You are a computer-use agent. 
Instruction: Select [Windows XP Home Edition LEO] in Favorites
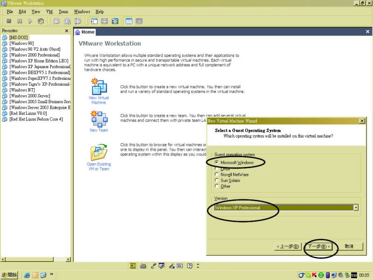pyautogui.click(x=39, y=61)
